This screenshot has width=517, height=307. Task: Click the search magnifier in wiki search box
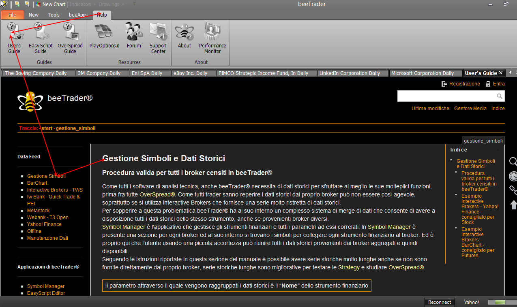point(500,96)
